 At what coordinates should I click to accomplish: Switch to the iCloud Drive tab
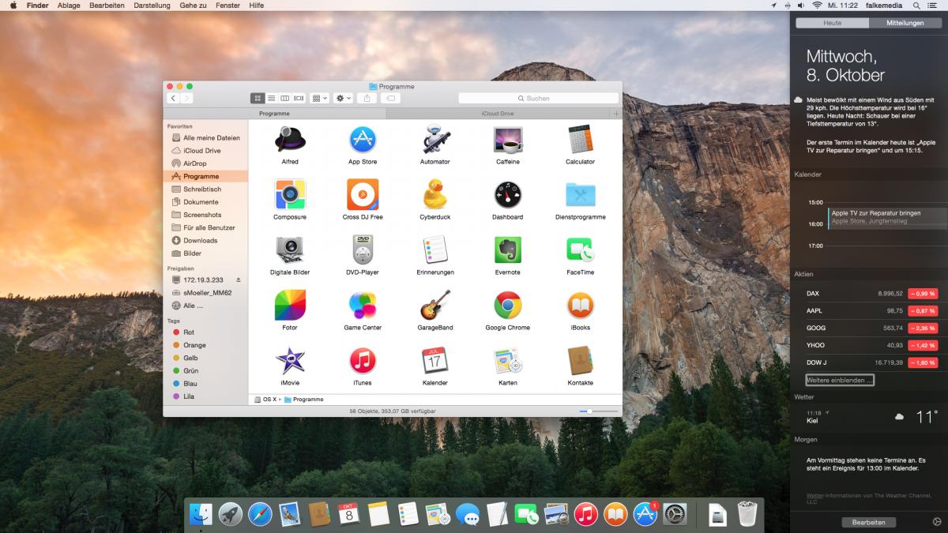tap(498, 114)
